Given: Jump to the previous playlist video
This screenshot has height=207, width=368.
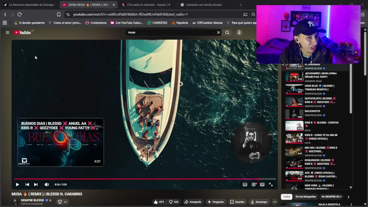Looking at the screenshot, I should (27, 185).
